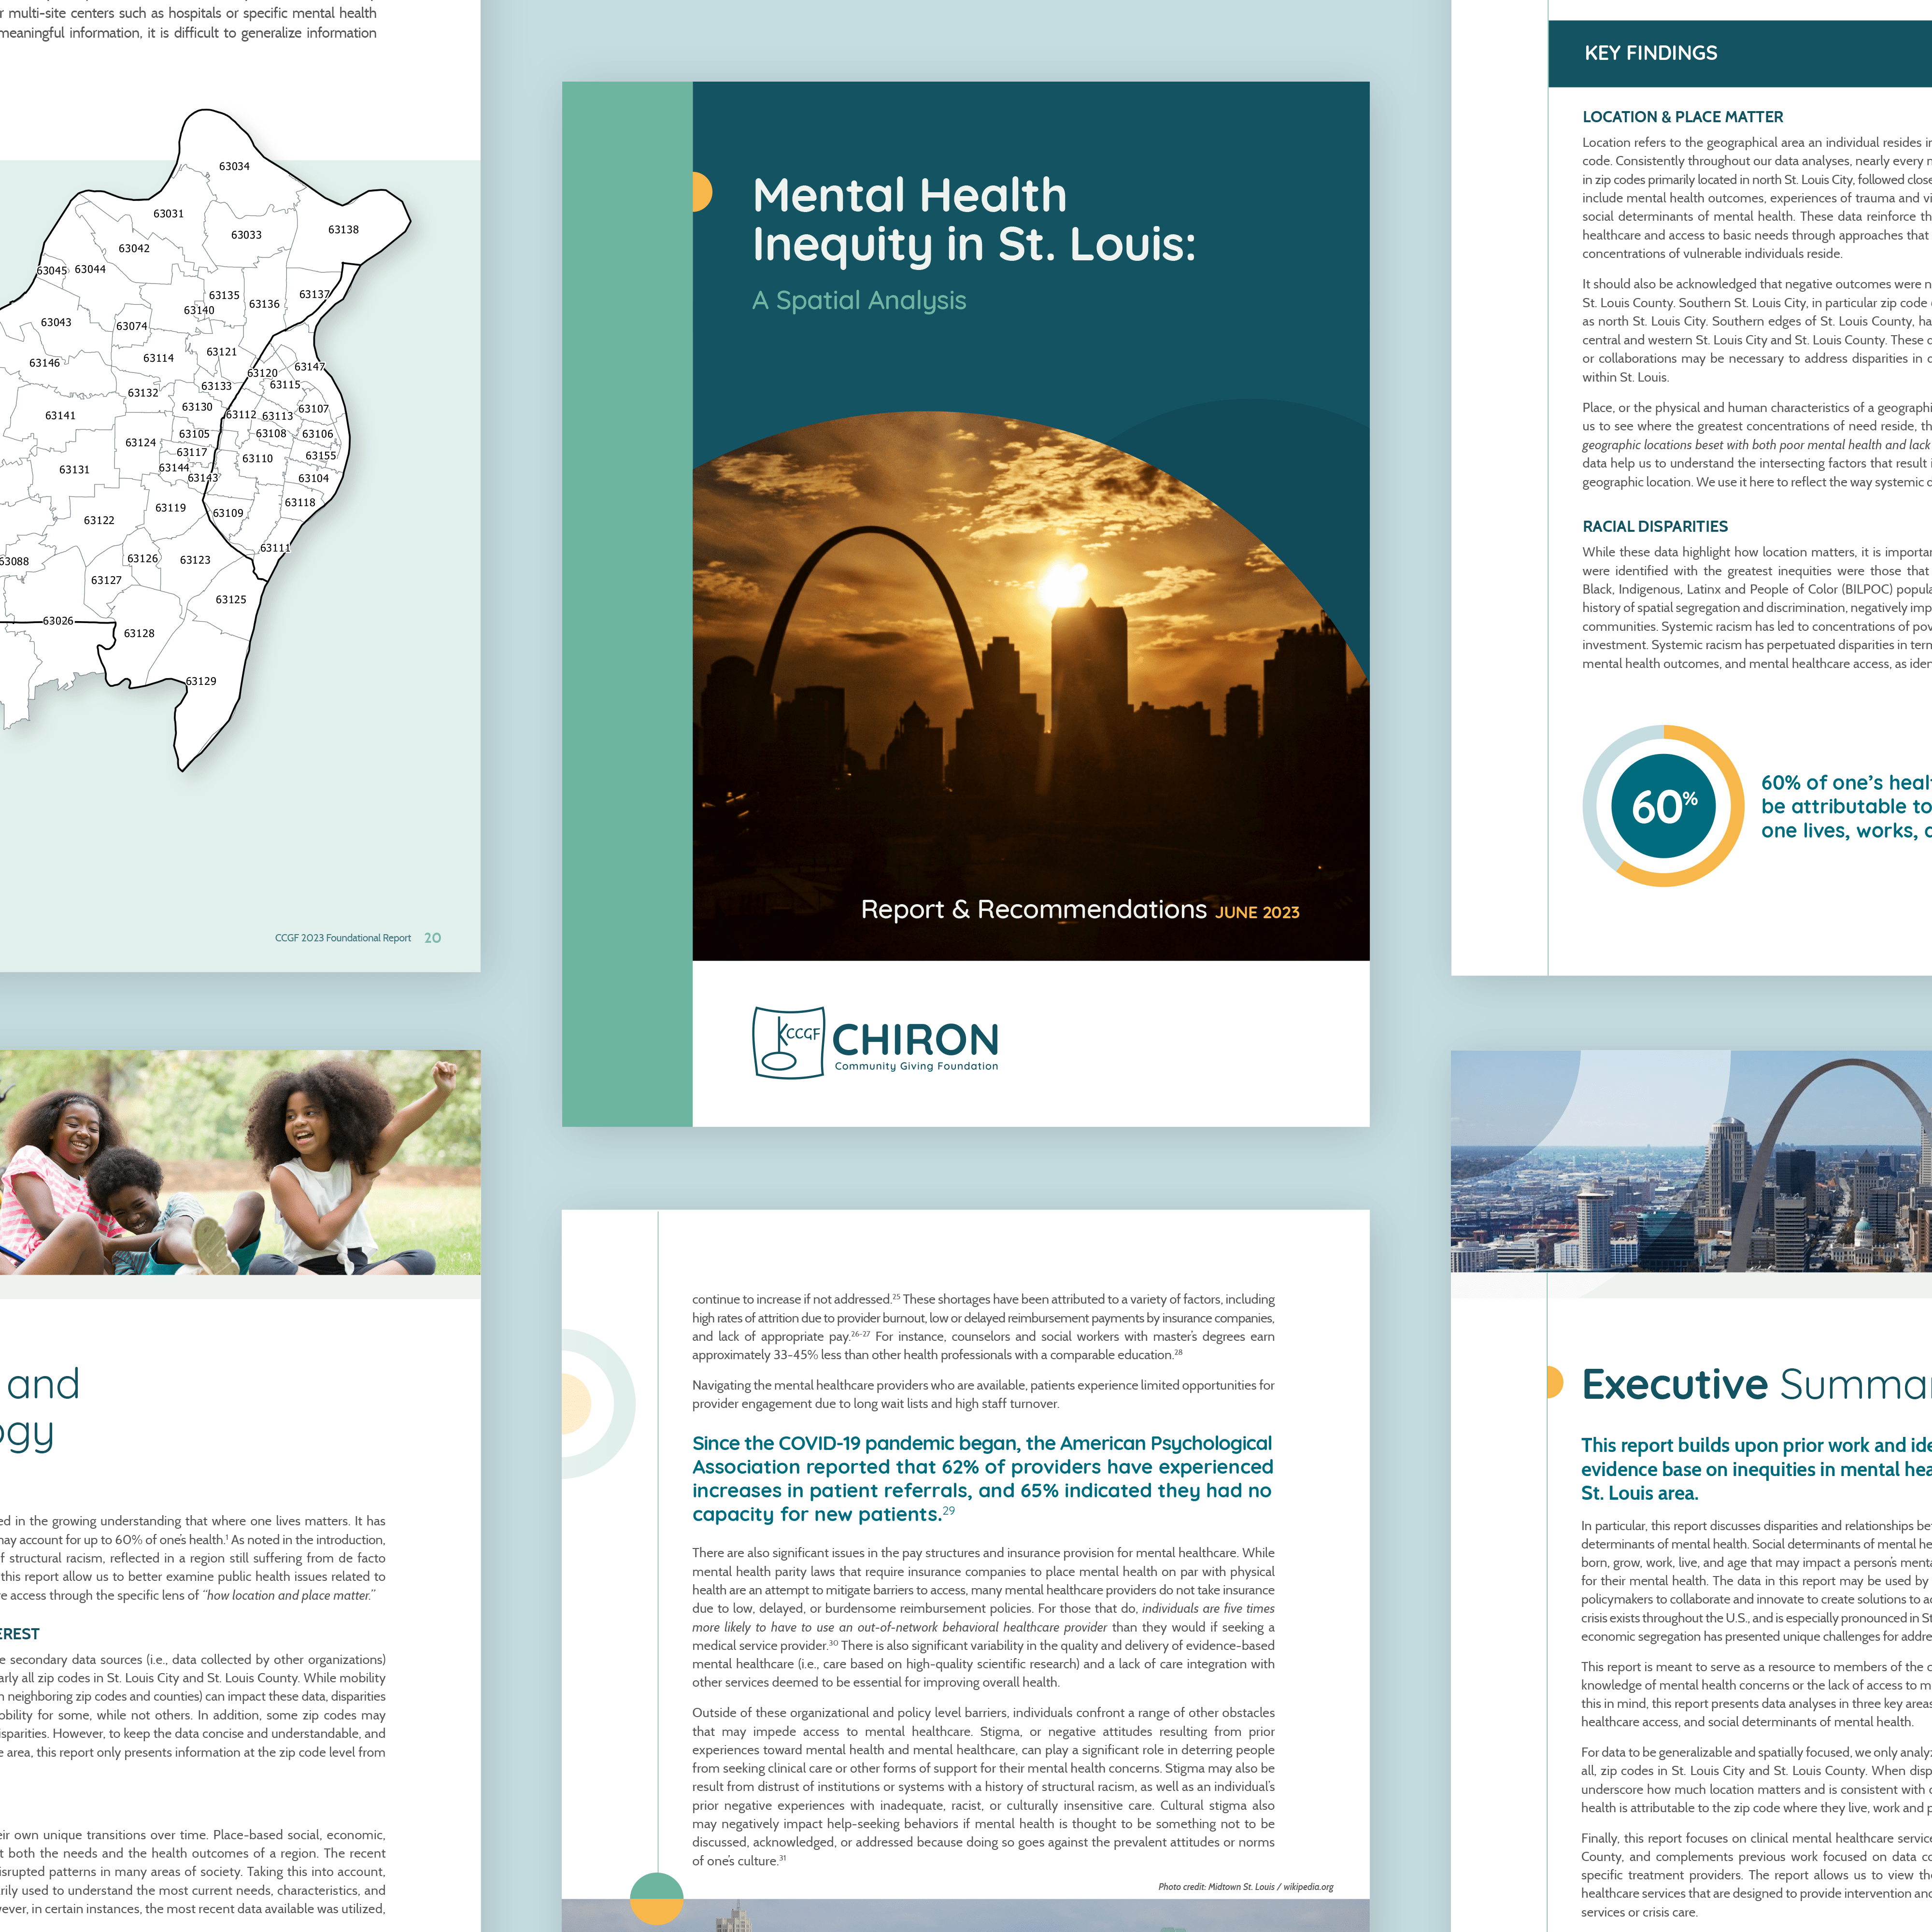Click the 60% donut chart graphic
The width and height of the screenshot is (1932, 1932).
[1663, 805]
